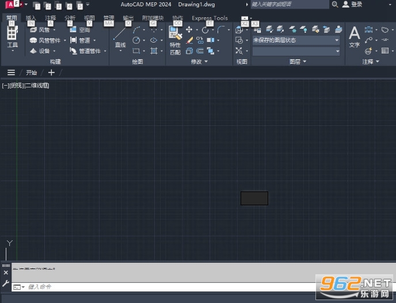Select the 设备 equipment tool

40,51
